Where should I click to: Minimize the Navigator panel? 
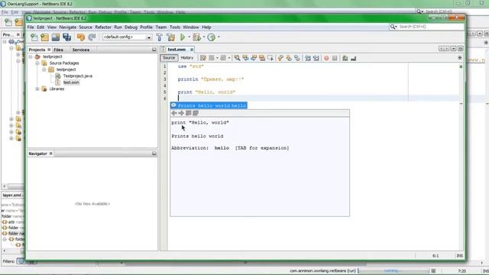click(154, 154)
